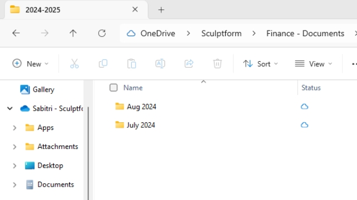The width and height of the screenshot is (357, 200).
Task: Click the Delete trash icon
Action: pos(218,64)
